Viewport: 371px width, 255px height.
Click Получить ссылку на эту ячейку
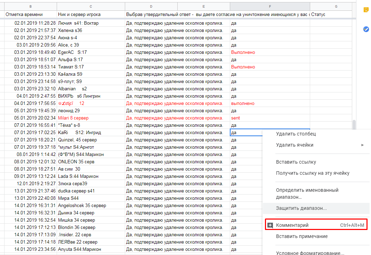[x=313, y=173]
